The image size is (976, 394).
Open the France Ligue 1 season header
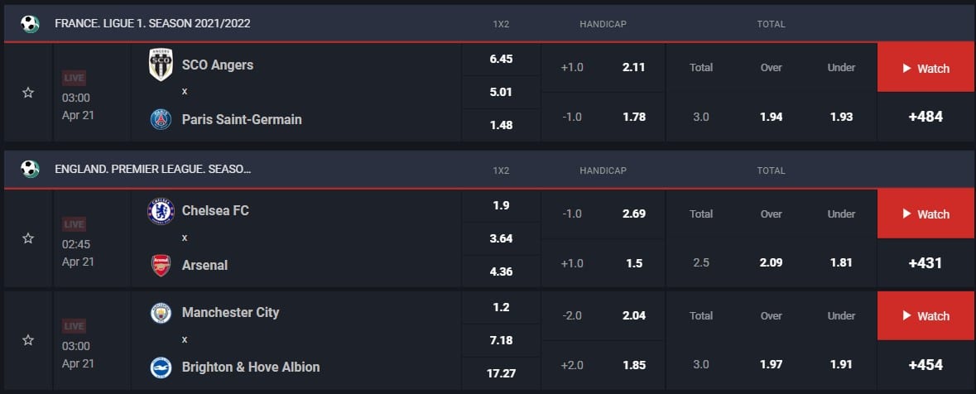point(152,23)
